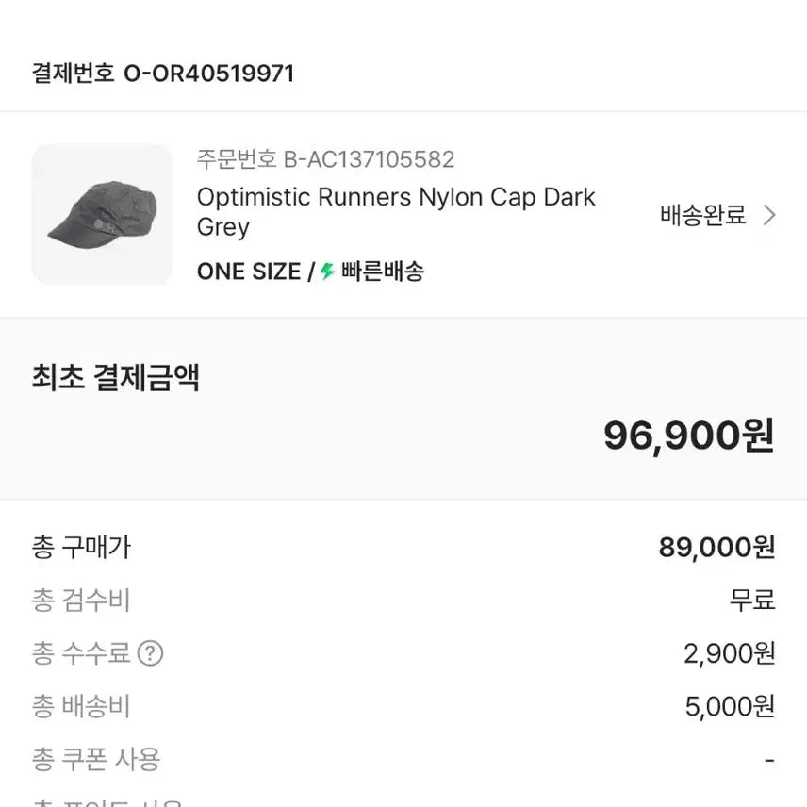Screen dimensions: 807x807
Task: Click the help icon beside 총 수수료
Action: (150, 653)
